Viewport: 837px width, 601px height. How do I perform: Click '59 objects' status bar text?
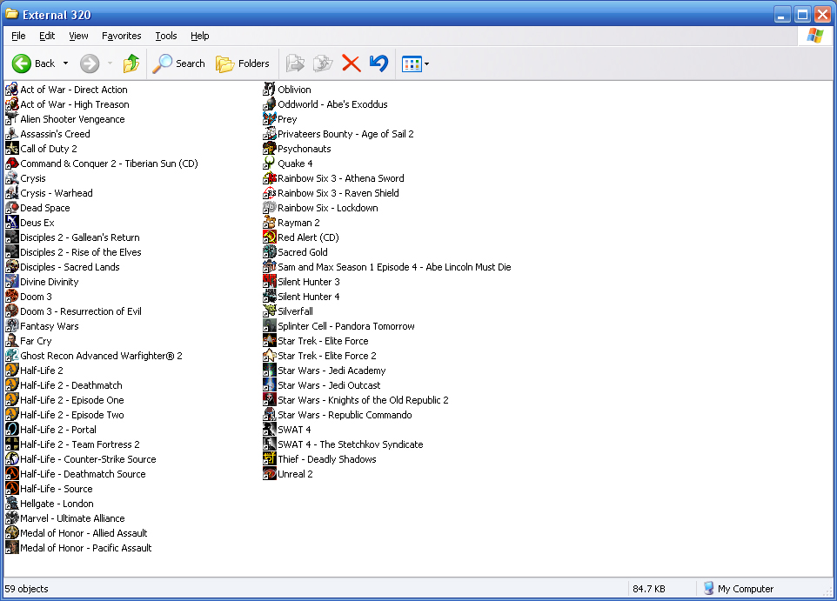(x=27, y=589)
